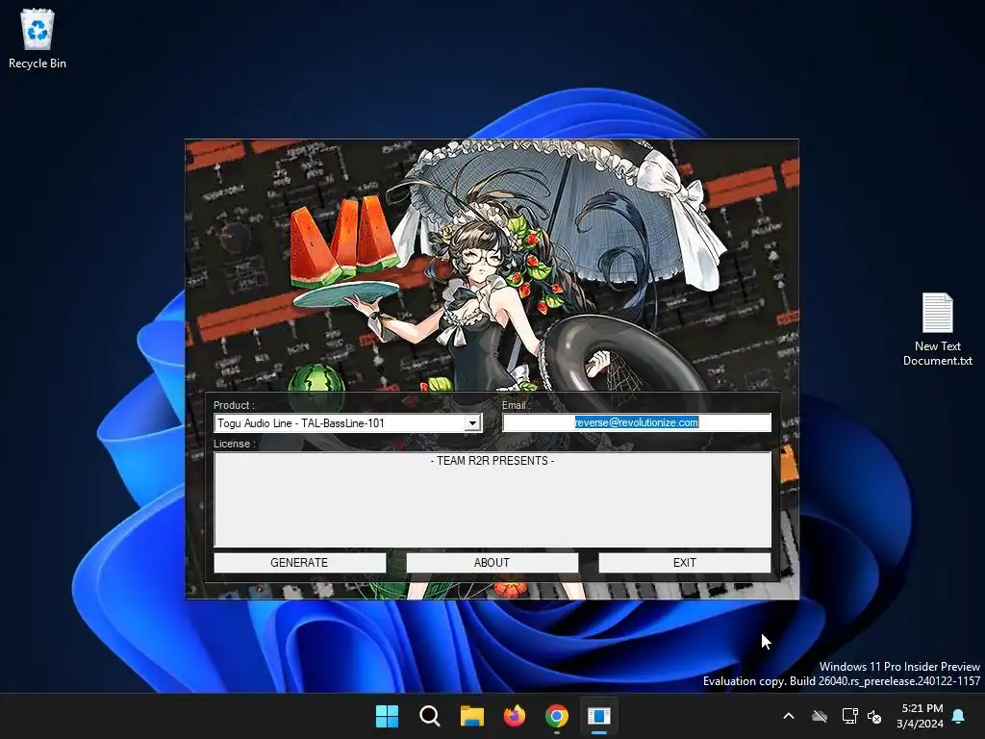The width and height of the screenshot is (985, 739).
Task: Expand the Product dropdown arrow
Action: [x=473, y=423]
